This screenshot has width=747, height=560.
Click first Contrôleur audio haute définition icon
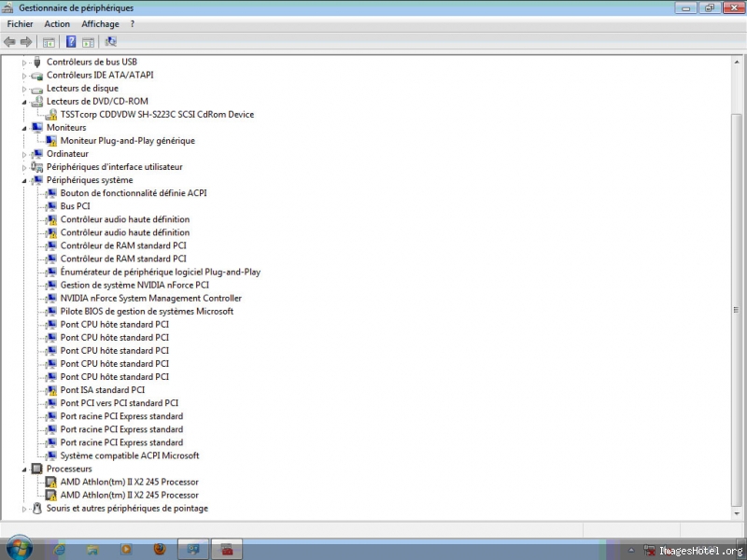(x=51, y=219)
